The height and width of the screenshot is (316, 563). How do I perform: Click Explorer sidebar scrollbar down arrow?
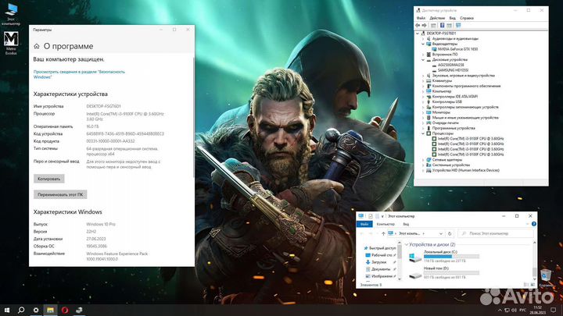coord(400,279)
